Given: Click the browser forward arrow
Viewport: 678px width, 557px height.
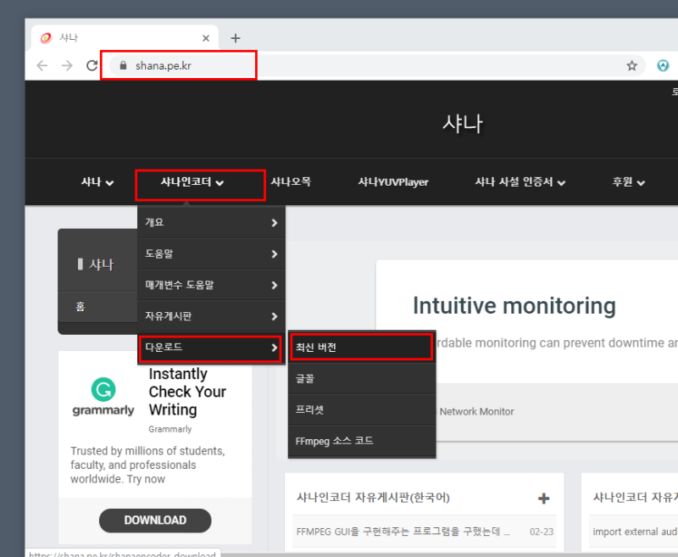Looking at the screenshot, I should [x=67, y=66].
